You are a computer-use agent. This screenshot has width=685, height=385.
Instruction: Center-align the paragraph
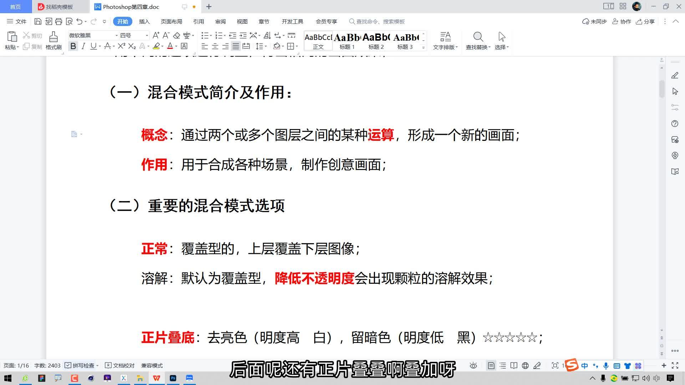pyautogui.click(x=215, y=46)
